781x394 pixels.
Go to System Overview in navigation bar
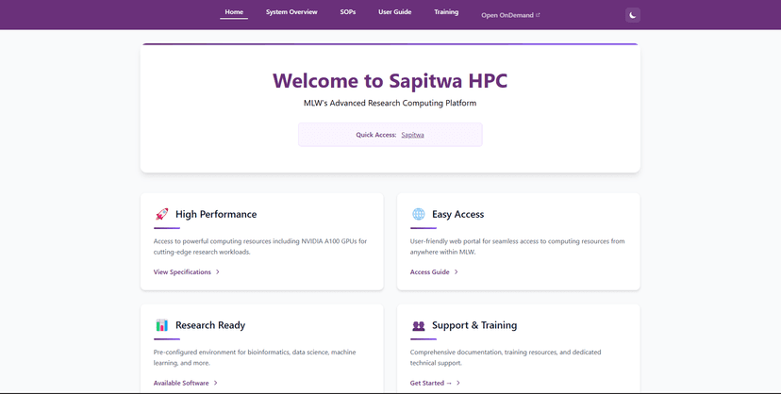pyautogui.click(x=291, y=12)
